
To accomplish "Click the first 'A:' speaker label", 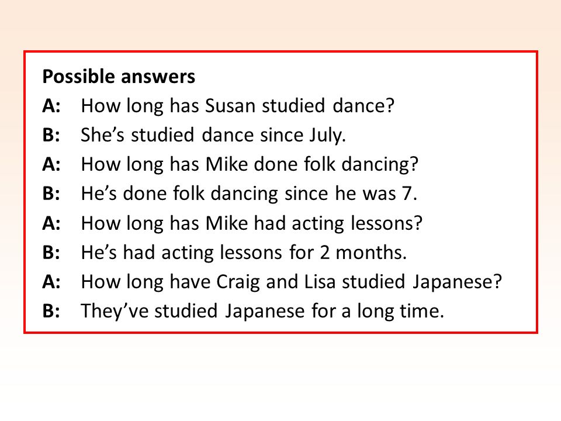I will click(51, 106).
